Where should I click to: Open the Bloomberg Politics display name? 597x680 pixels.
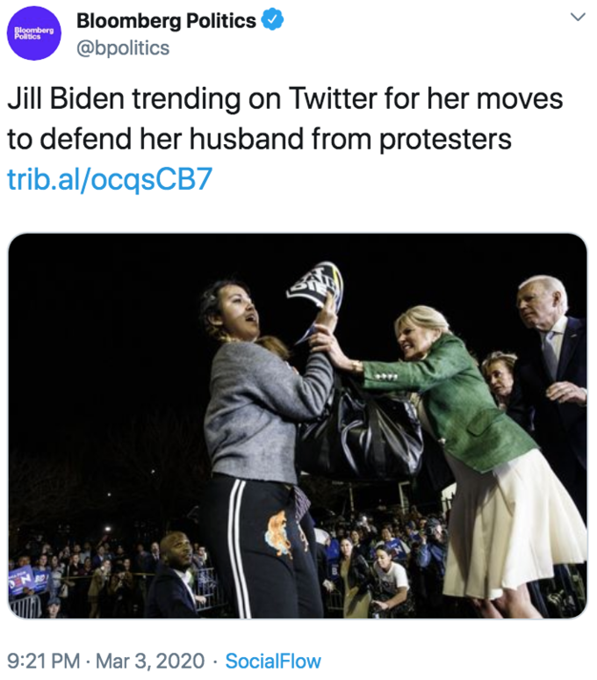pos(166,21)
